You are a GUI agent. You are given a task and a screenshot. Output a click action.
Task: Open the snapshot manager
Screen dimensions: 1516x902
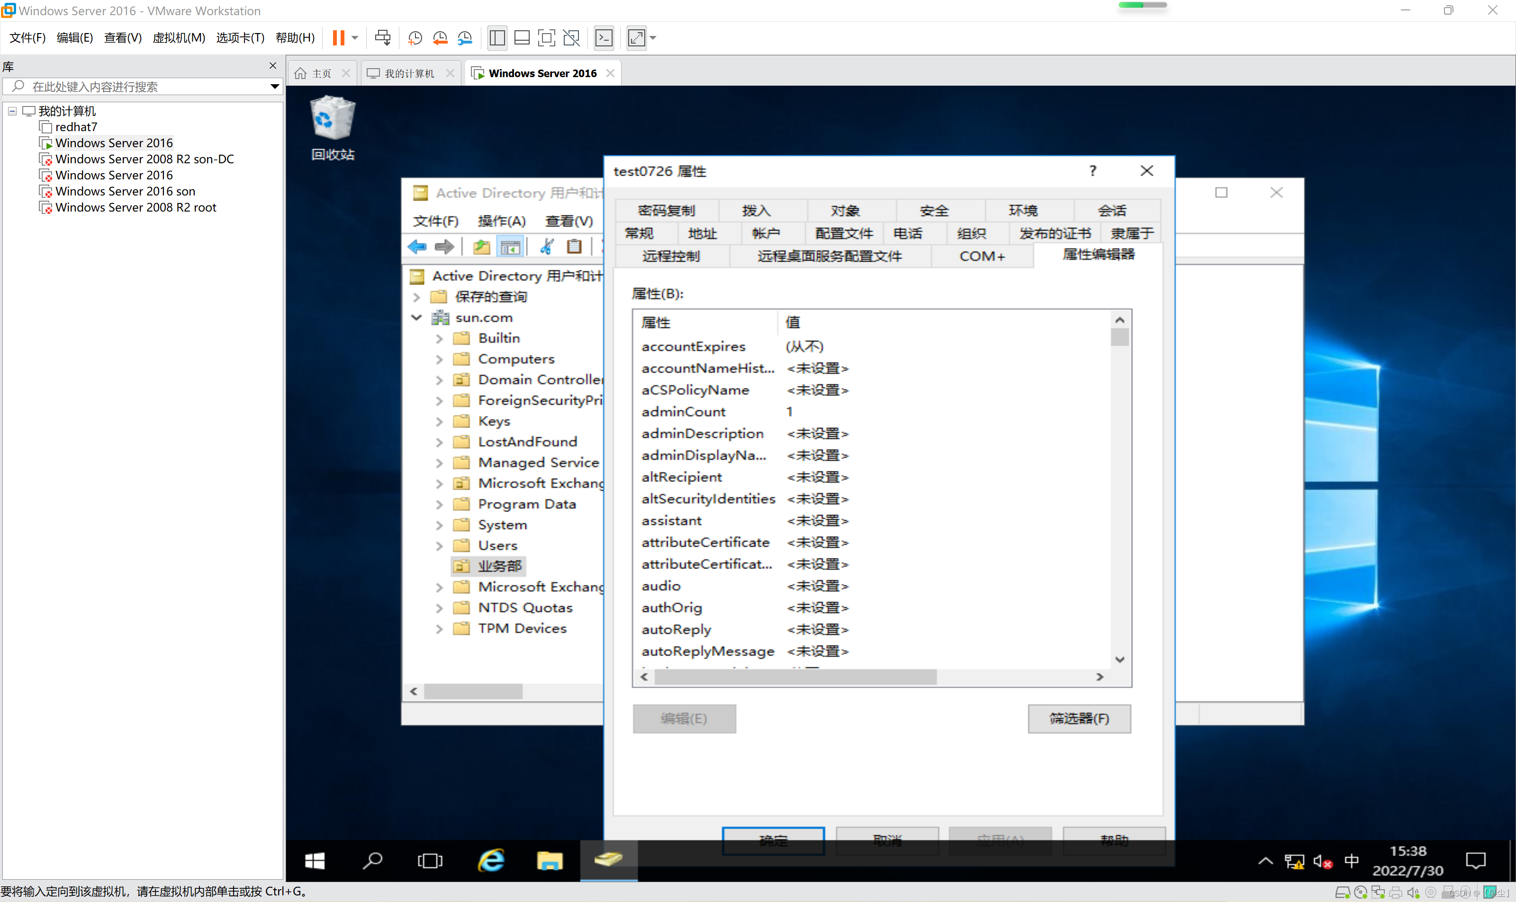tap(465, 38)
